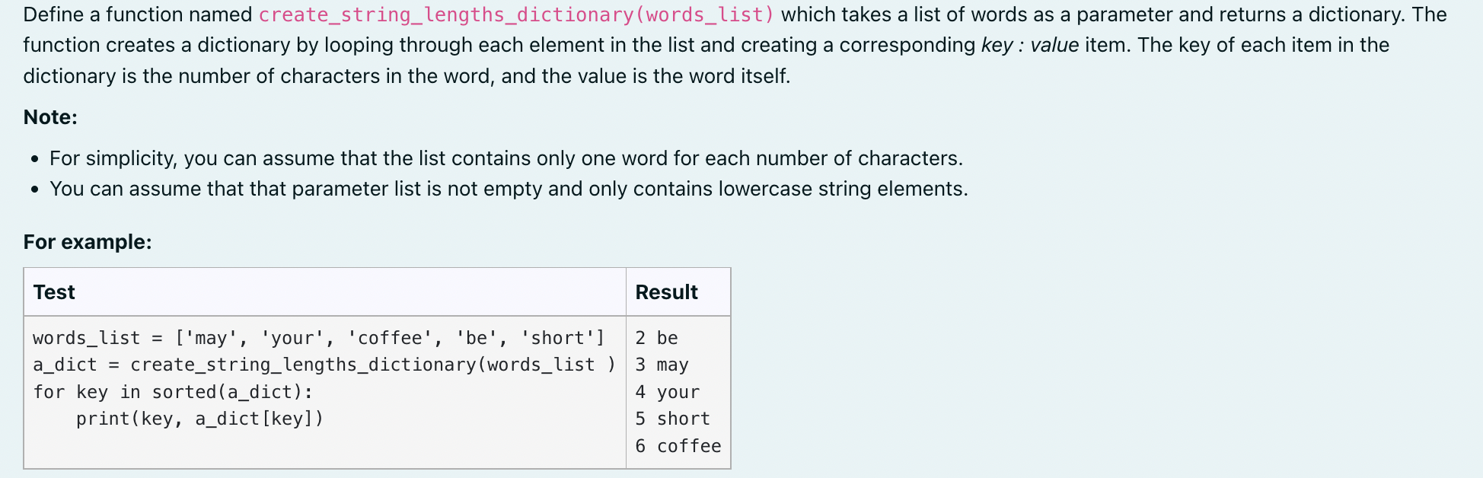Click the 'coffee' string in the words list
Viewport: 1483px width, 478px height.
[390, 338]
